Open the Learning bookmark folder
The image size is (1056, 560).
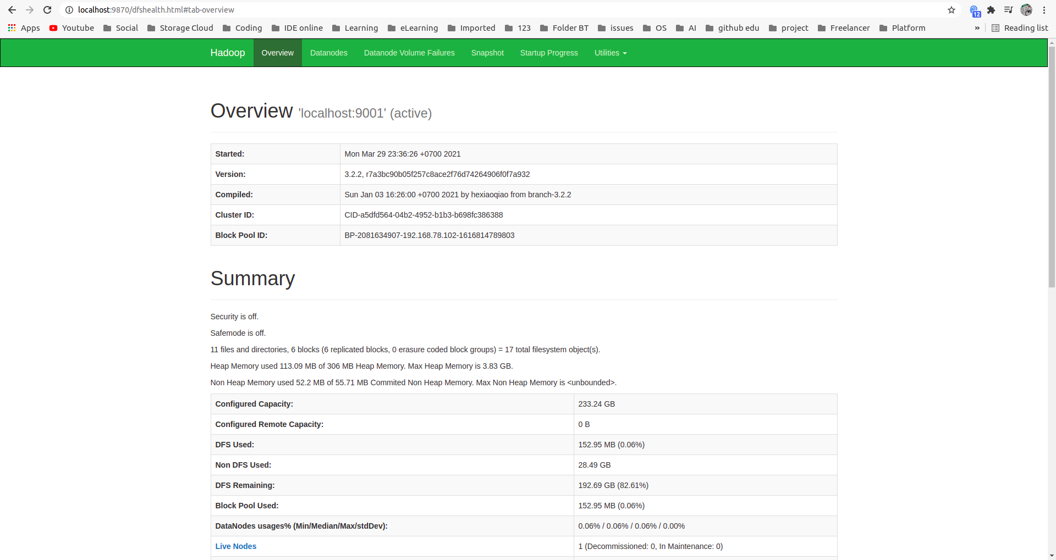coord(355,28)
